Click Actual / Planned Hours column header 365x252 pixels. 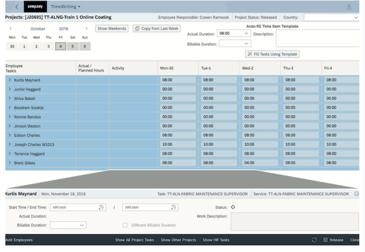coord(91,68)
